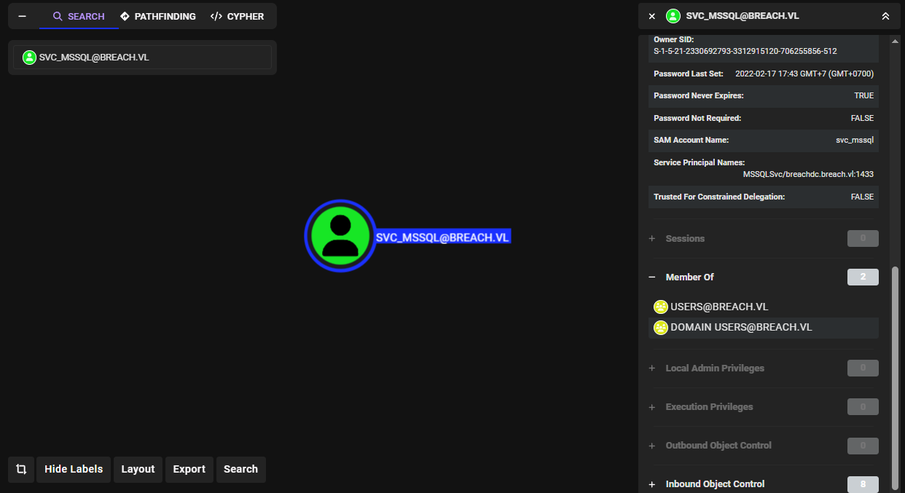
Task: Click the SVC_MSSQL@BREACH.VL node label in graph
Action: point(442,237)
